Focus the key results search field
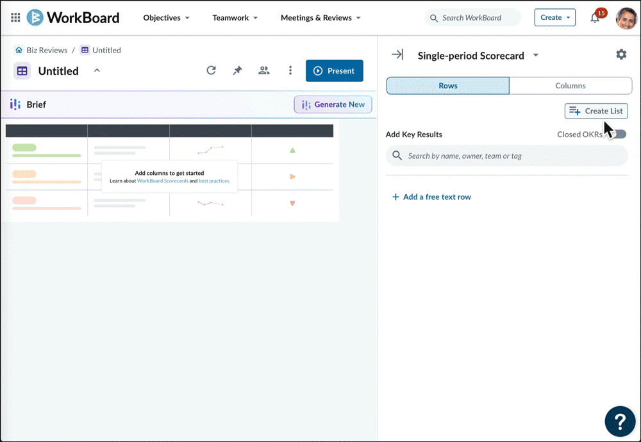The height and width of the screenshot is (442, 641). (507, 156)
